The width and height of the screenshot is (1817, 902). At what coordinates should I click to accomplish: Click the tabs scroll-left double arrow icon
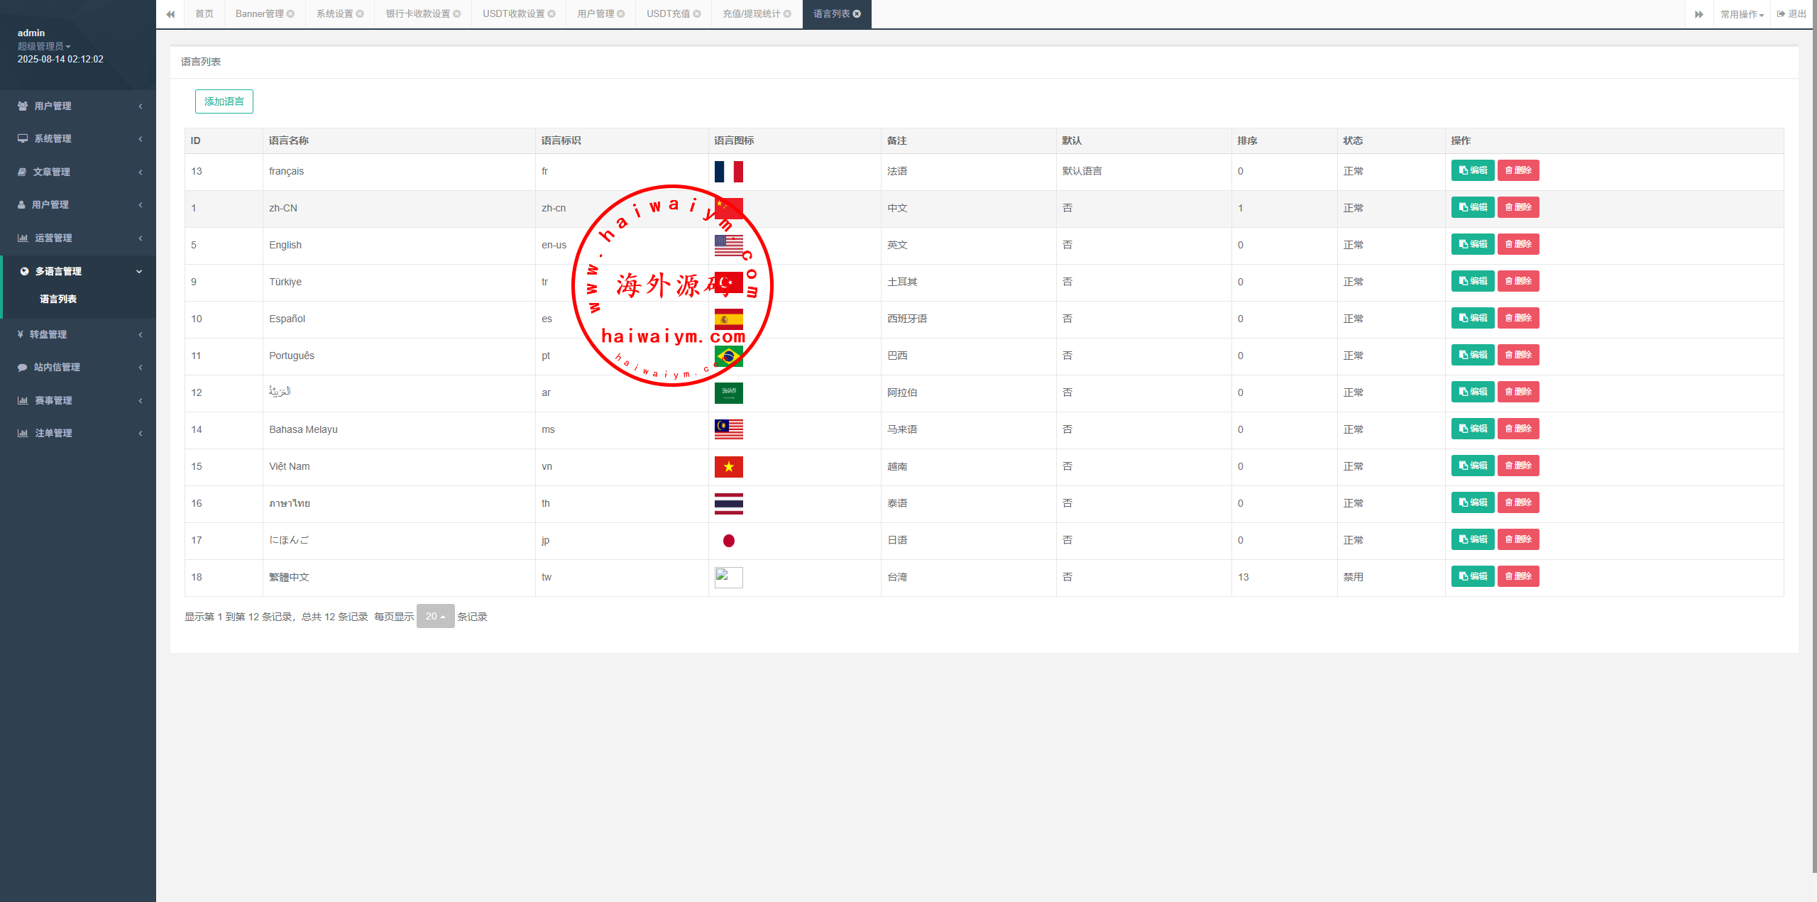pos(170,14)
